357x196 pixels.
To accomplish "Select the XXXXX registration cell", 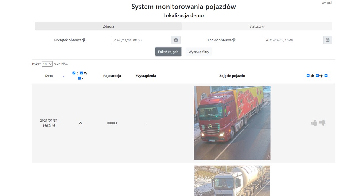I will point(112,123).
